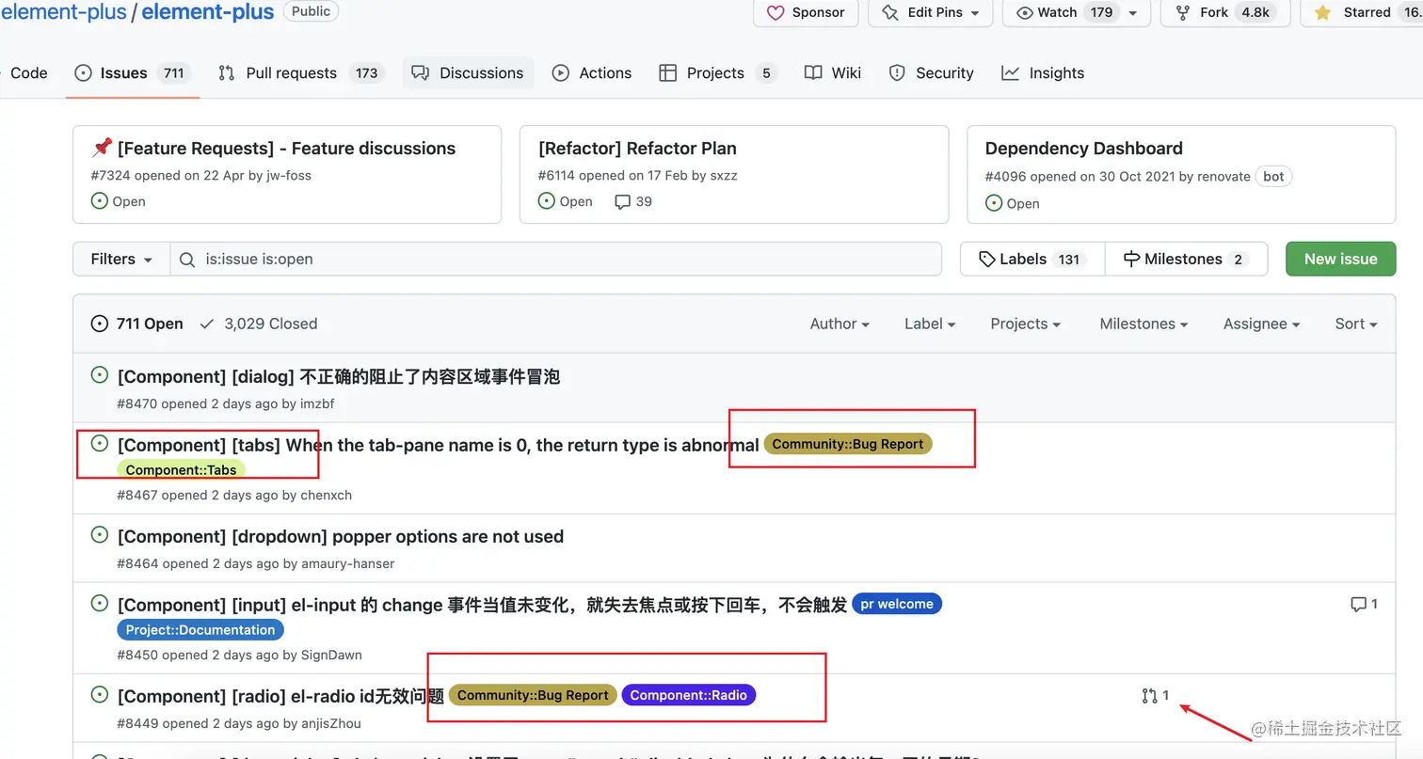Image resolution: width=1423 pixels, height=759 pixels.
Task: Click the Fork button
Action: (x=1226, y=12)
